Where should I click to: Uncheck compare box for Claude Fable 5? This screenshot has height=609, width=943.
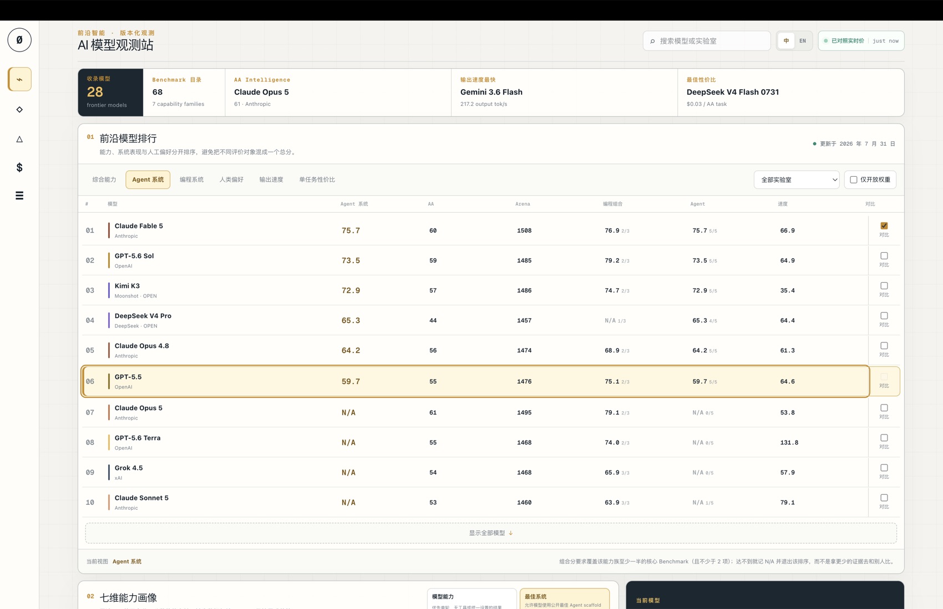coord(884,226)
